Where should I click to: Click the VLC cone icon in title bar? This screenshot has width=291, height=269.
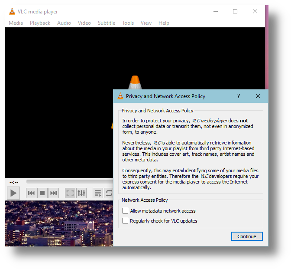pos(12,11)
